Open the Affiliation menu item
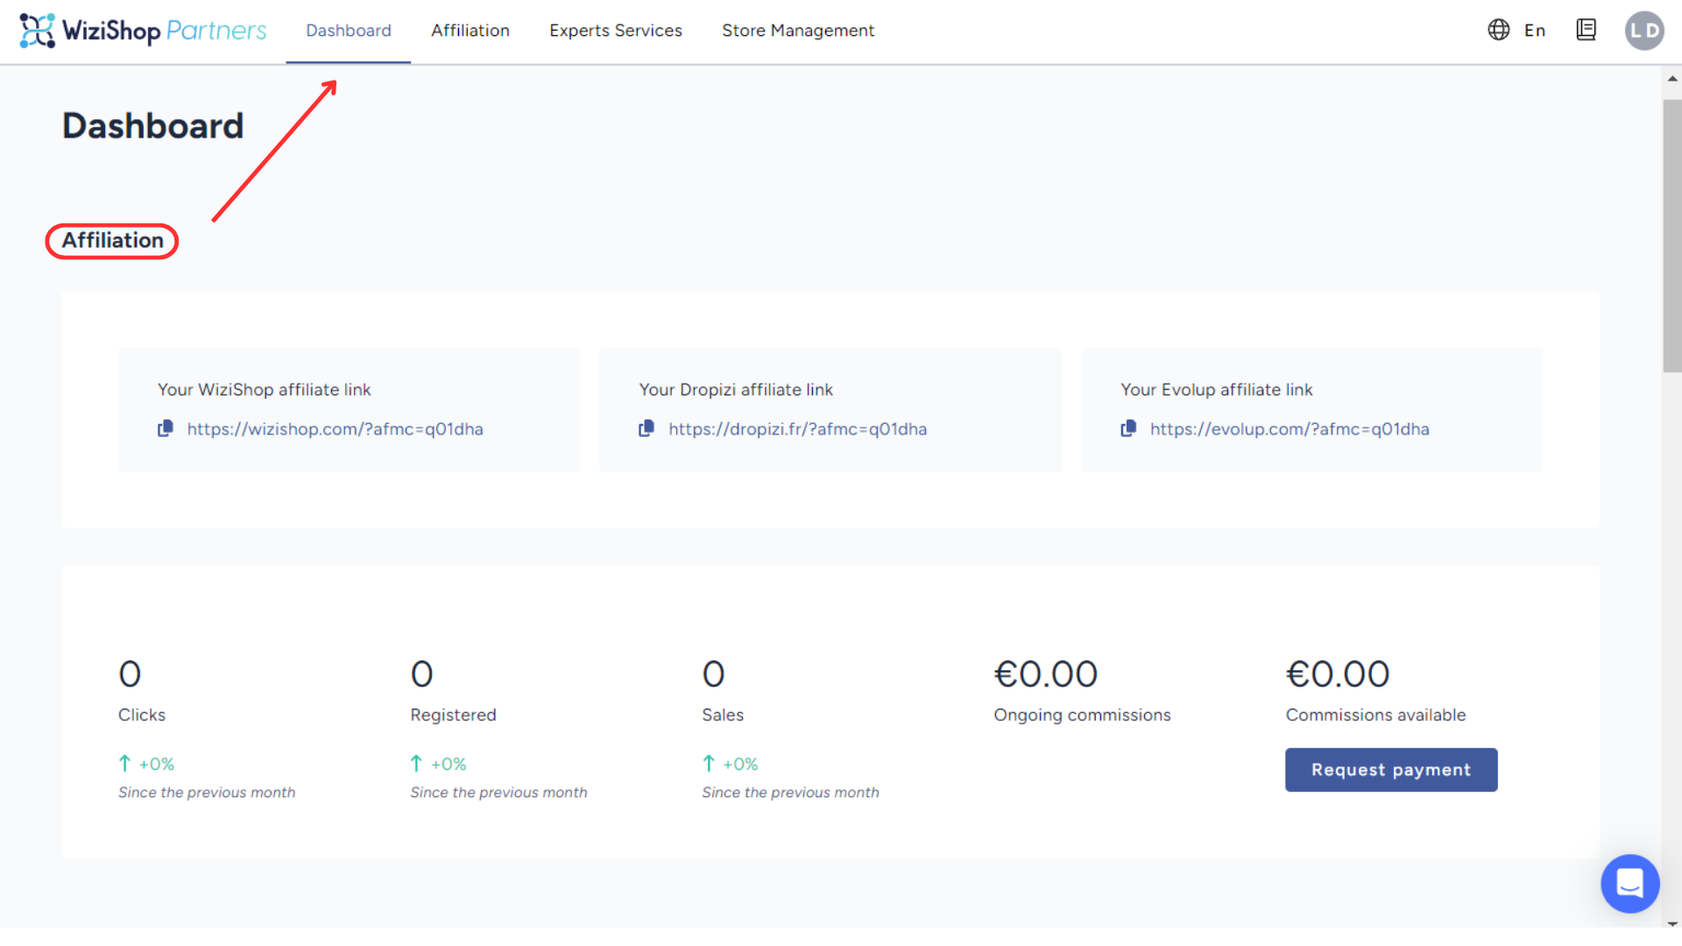This screenshot has width=1682, height=946. click(470, 31)
